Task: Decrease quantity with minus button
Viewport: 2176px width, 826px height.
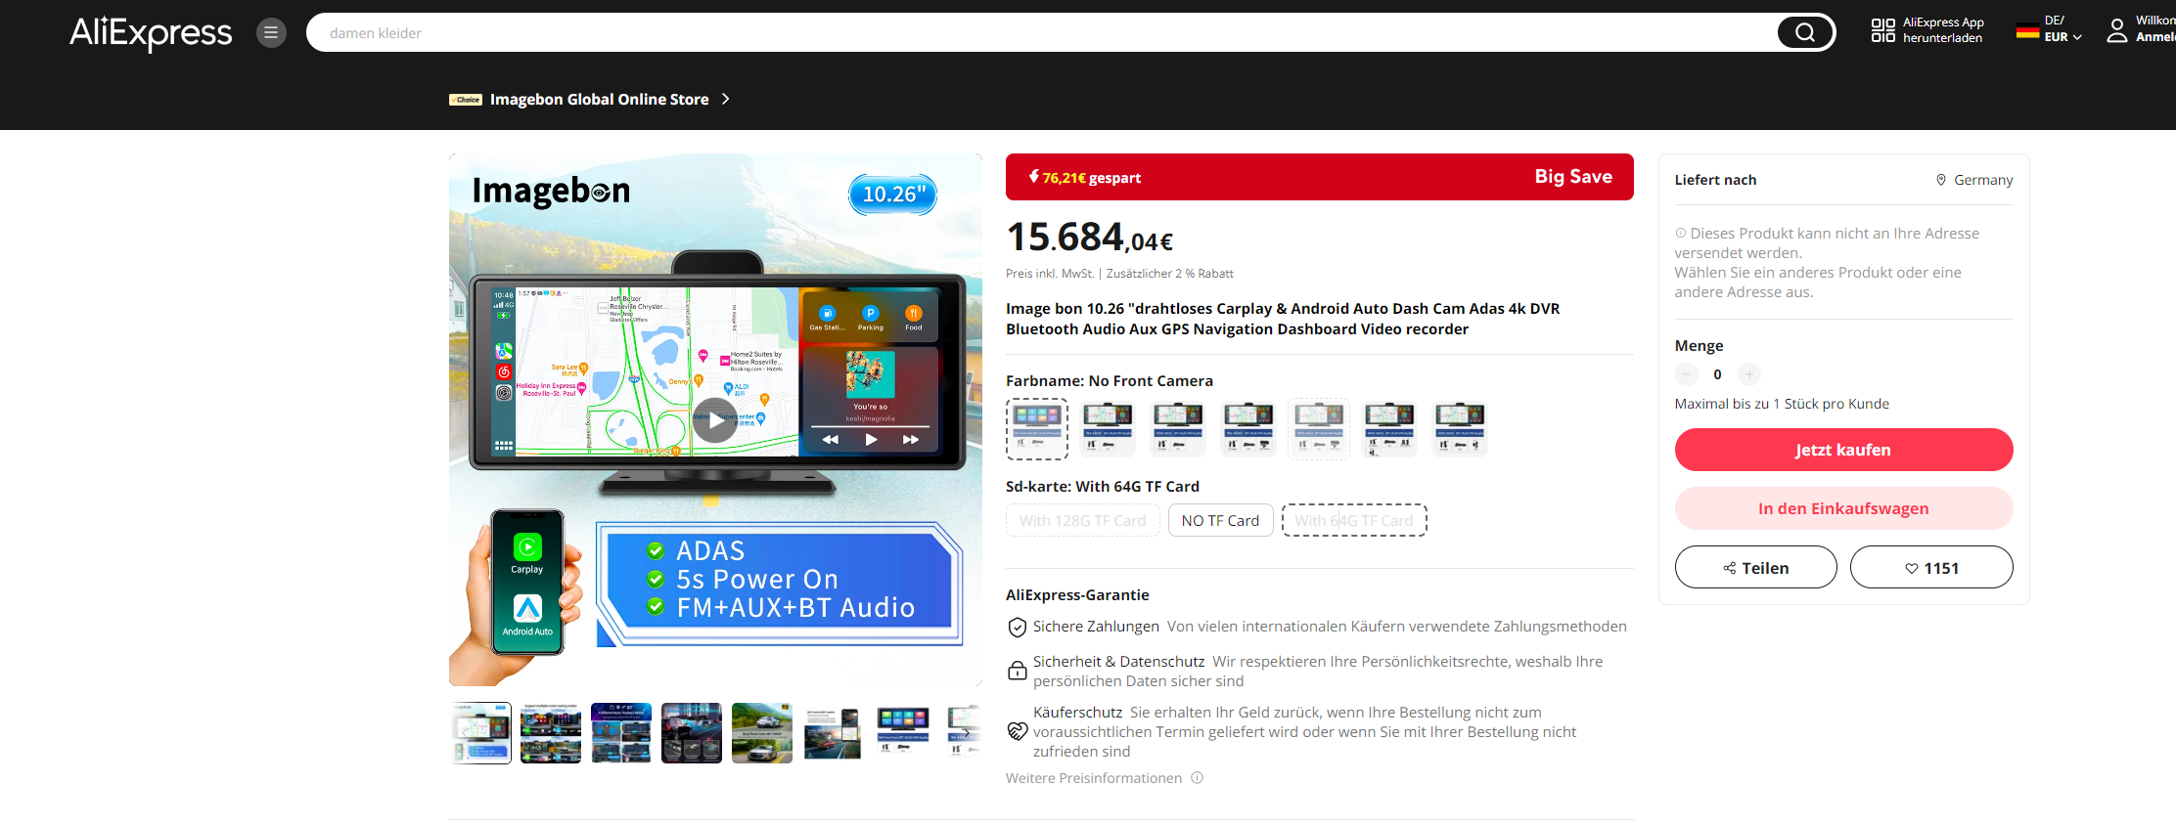Action: (x=1687, y=374)
